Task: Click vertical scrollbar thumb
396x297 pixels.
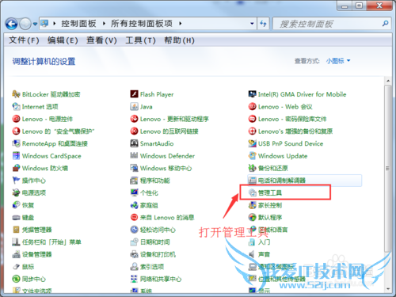Action: 388,168
